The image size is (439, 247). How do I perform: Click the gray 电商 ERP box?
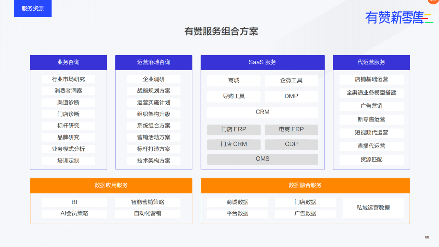coord(291,130)
